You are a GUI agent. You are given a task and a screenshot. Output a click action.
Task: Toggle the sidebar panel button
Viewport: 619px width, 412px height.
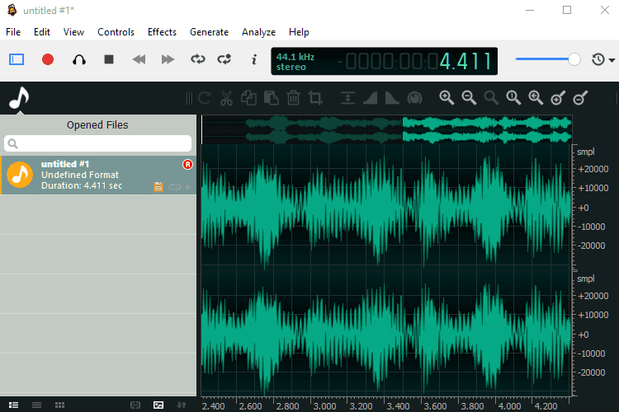click(17, 59)
